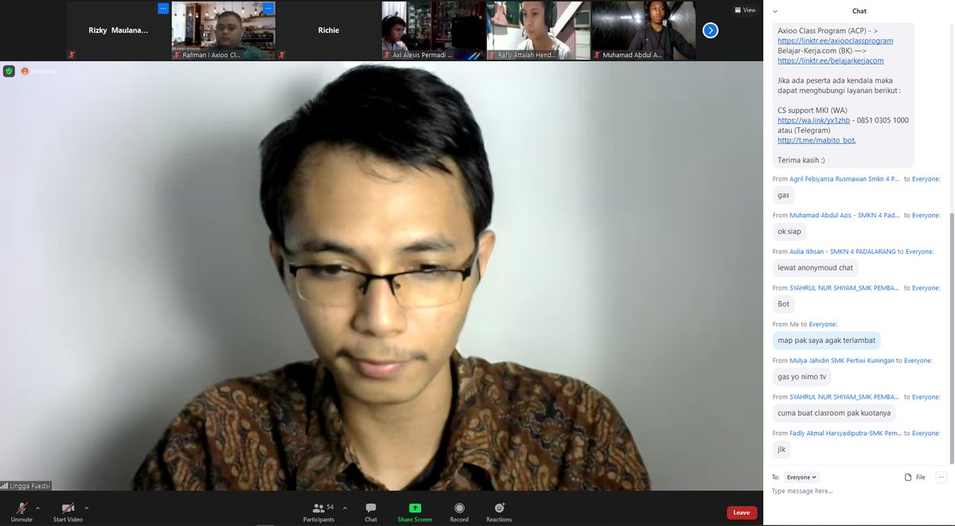Screen dimensions: 955x526
Task: Collapse the Chat panel with its header chevron
Action: coord(774,11)
